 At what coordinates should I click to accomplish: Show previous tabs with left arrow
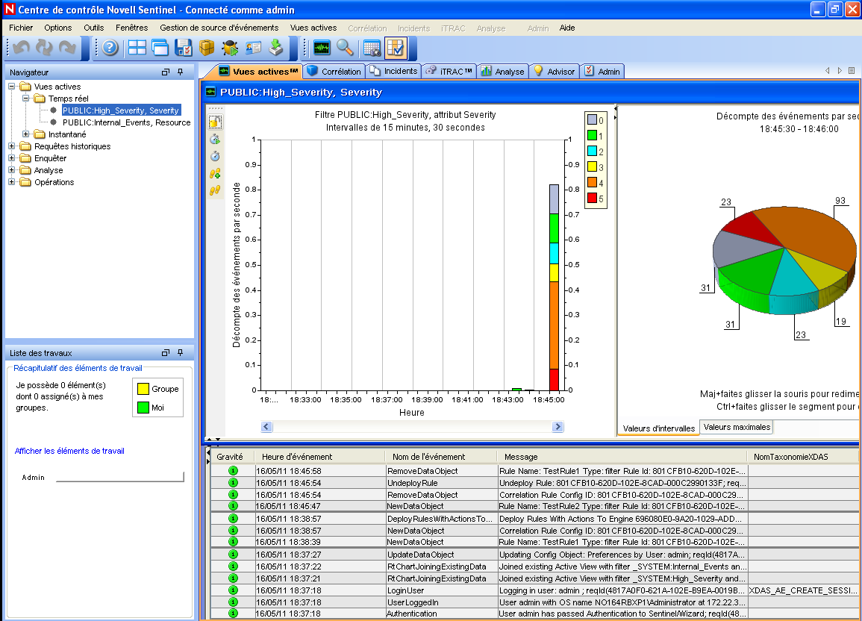(828, 71)
